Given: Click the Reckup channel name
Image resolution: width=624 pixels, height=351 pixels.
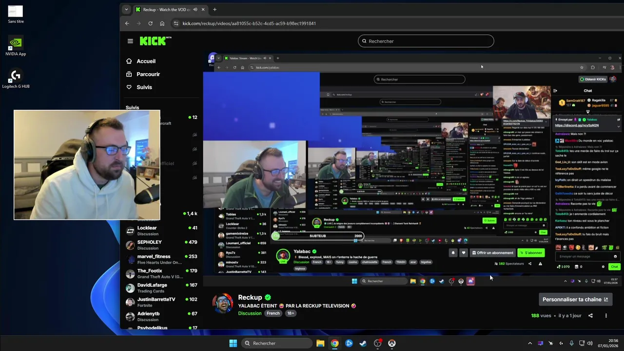Looking at the screenshot, I should tap(250, 297).
